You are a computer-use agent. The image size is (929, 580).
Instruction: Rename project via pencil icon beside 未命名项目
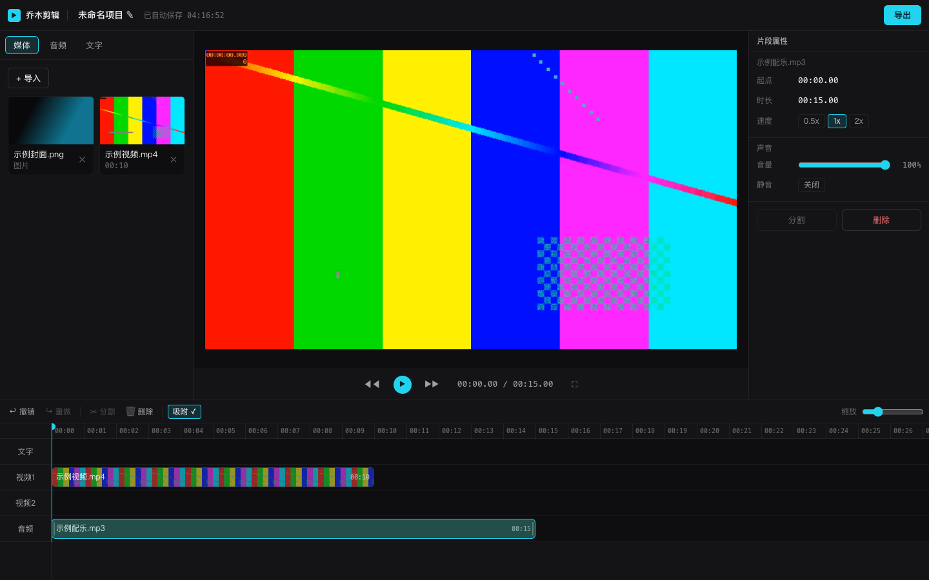130,15
